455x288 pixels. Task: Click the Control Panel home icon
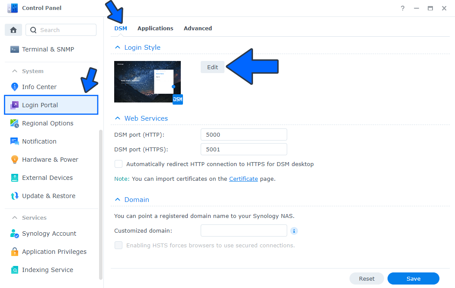[13, 29]
